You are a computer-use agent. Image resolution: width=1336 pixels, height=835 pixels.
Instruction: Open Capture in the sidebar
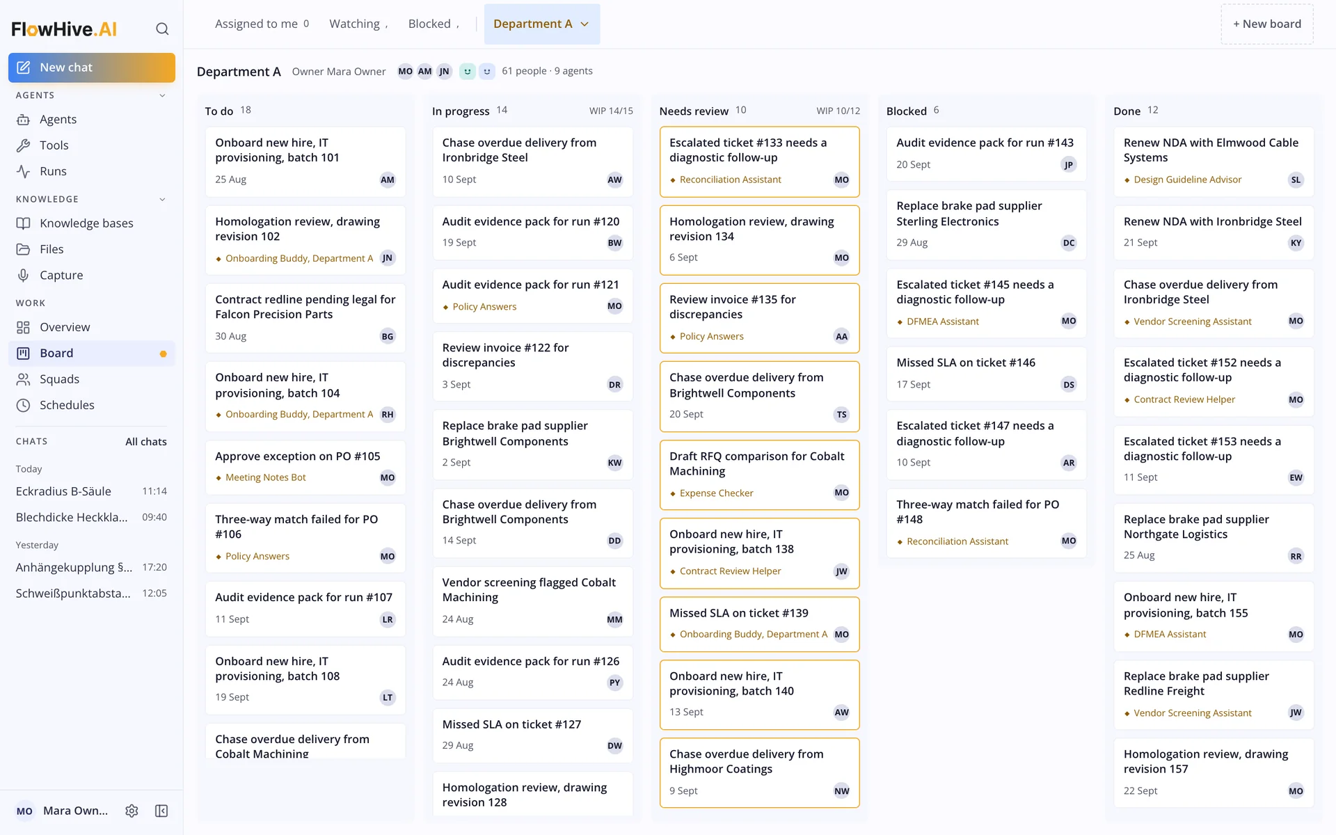point(91,276)
